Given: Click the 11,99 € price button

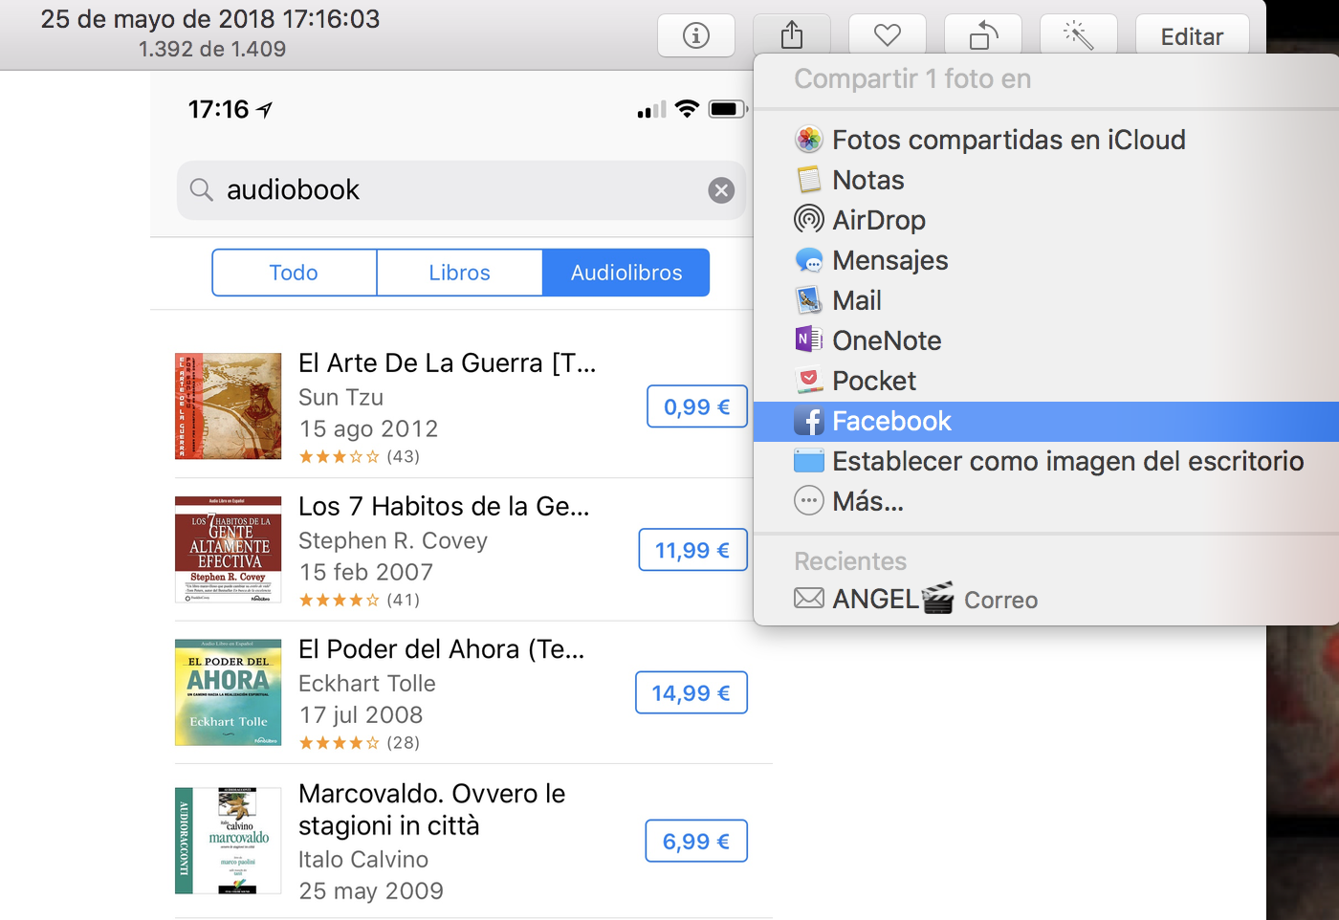Looking at the screenshot, I should pyautogui.click(x=692, y=550).
